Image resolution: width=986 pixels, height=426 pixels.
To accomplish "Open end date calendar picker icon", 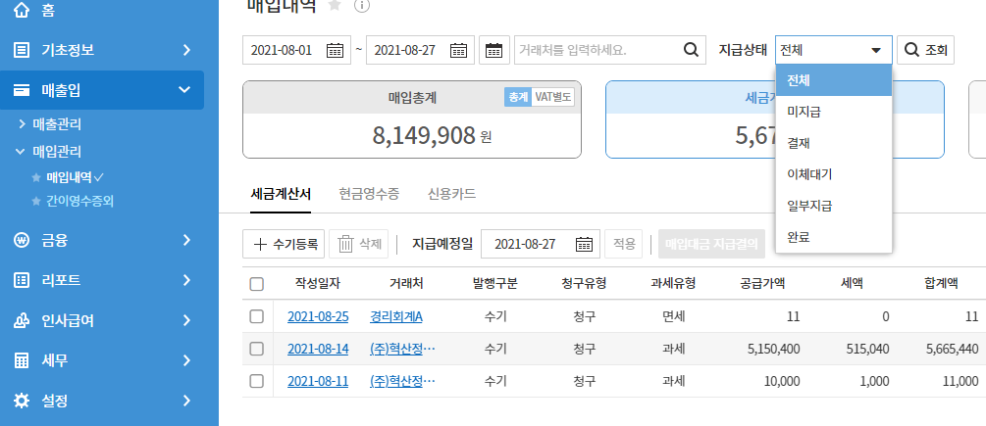I will pos(458,50).
